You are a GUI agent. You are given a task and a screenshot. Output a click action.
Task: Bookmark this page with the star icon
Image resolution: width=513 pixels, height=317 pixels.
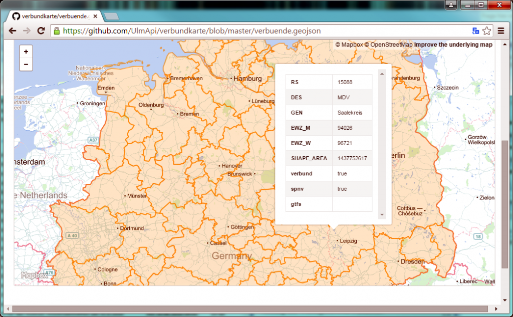coord(486,31)
